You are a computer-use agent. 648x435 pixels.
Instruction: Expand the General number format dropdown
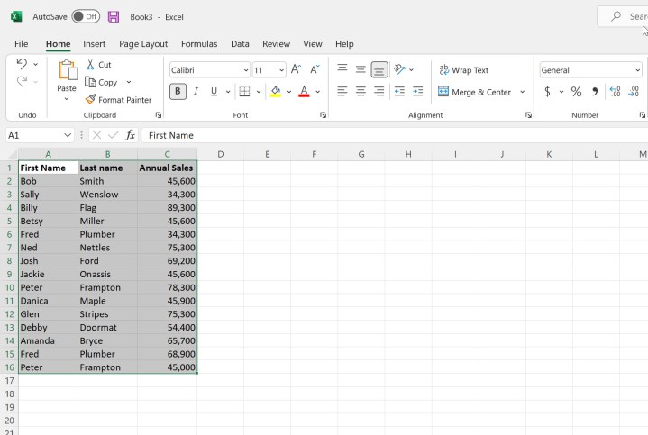tap(637, 70)
